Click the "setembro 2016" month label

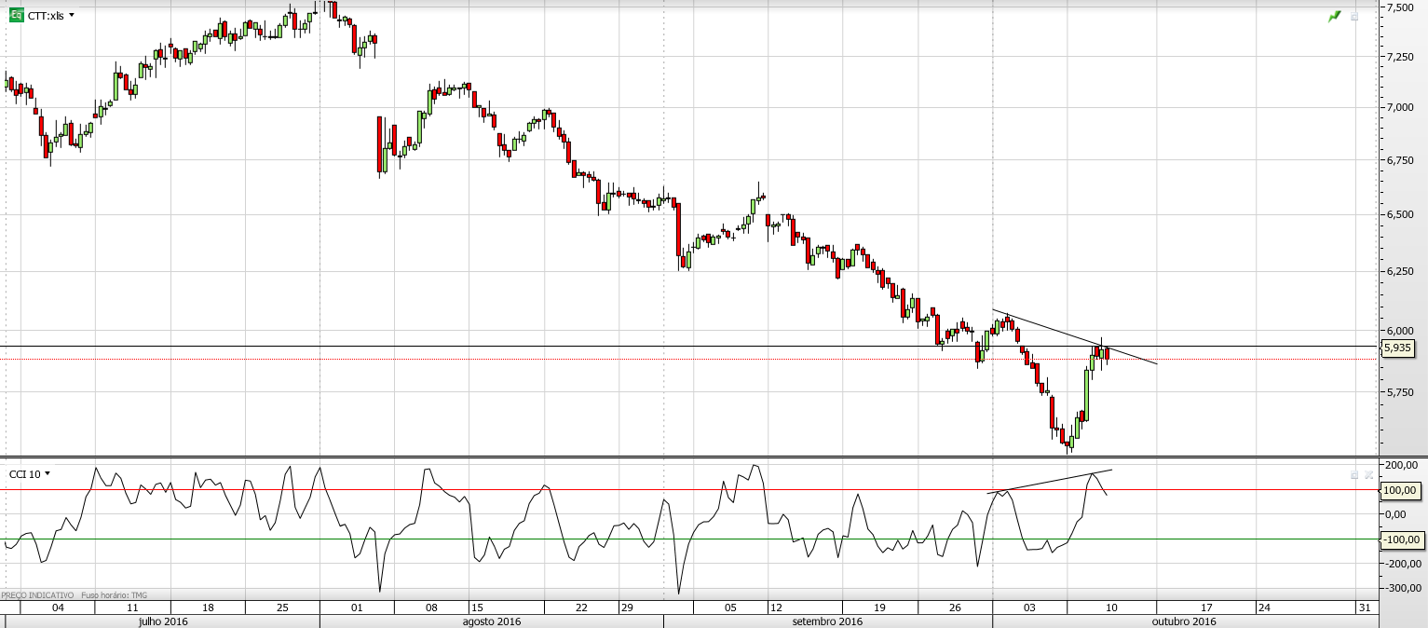tap(827, 621)
